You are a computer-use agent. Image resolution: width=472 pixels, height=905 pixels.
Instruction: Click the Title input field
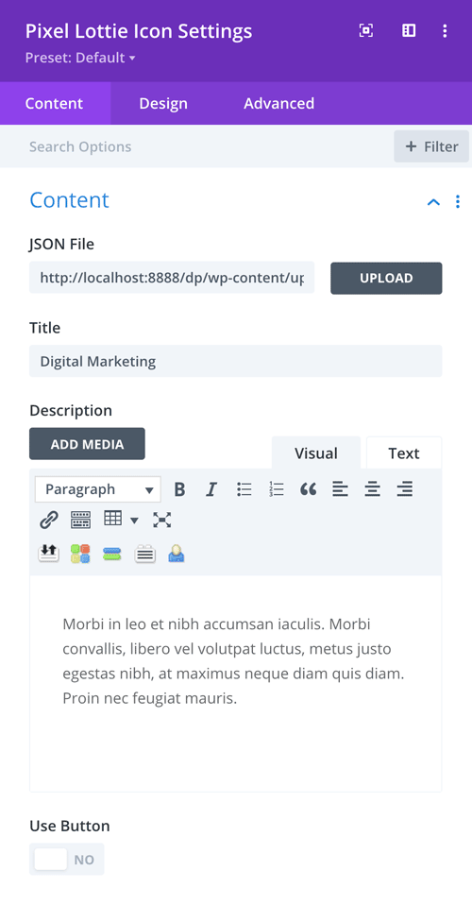coord(235,361)
